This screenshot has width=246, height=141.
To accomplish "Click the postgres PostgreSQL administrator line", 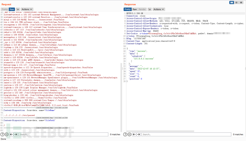I will (46, 72).
